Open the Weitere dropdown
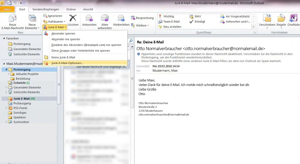Image resolution: width=300 pixels, height=164 pixels. pos(140,25)
